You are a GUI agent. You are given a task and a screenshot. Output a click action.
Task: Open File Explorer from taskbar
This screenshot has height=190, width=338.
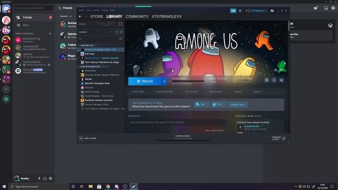pos(90,186)
